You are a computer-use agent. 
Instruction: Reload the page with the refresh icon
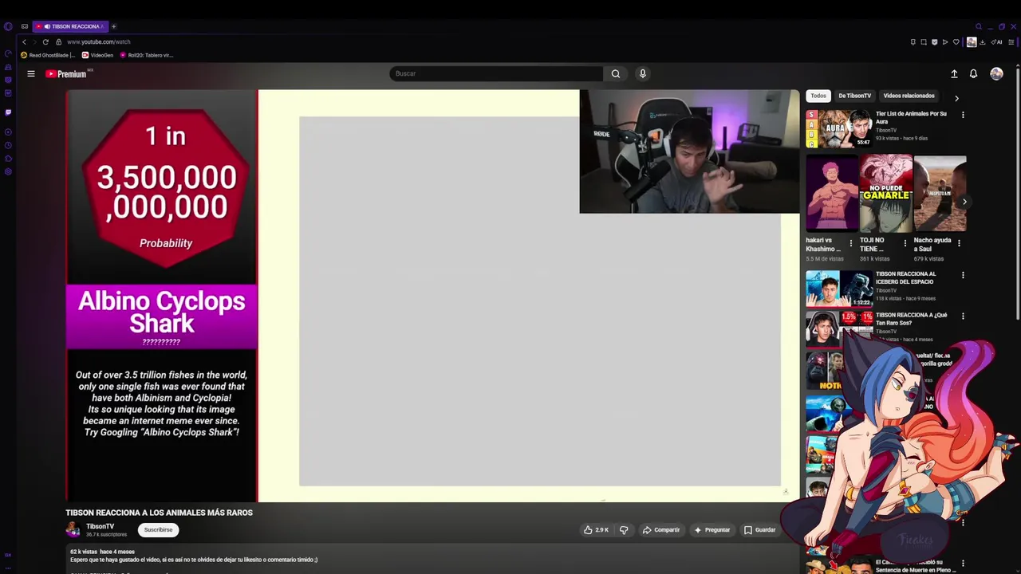(x=45, y=41)
